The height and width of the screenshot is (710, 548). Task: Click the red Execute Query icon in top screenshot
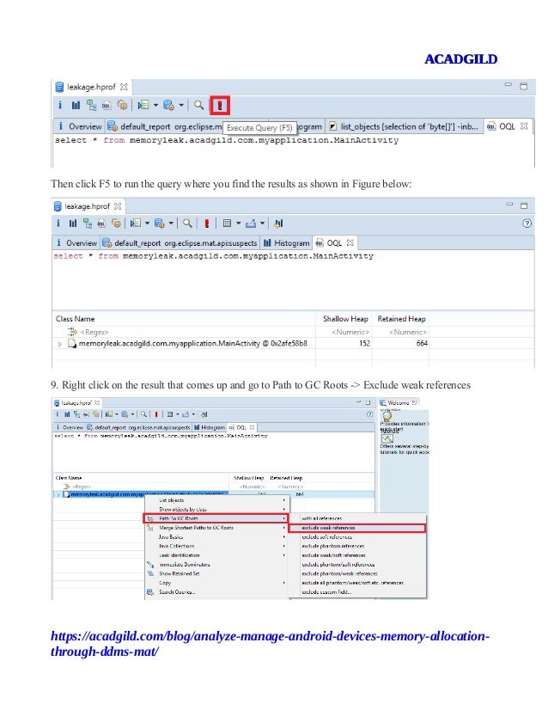pos(220,106)
